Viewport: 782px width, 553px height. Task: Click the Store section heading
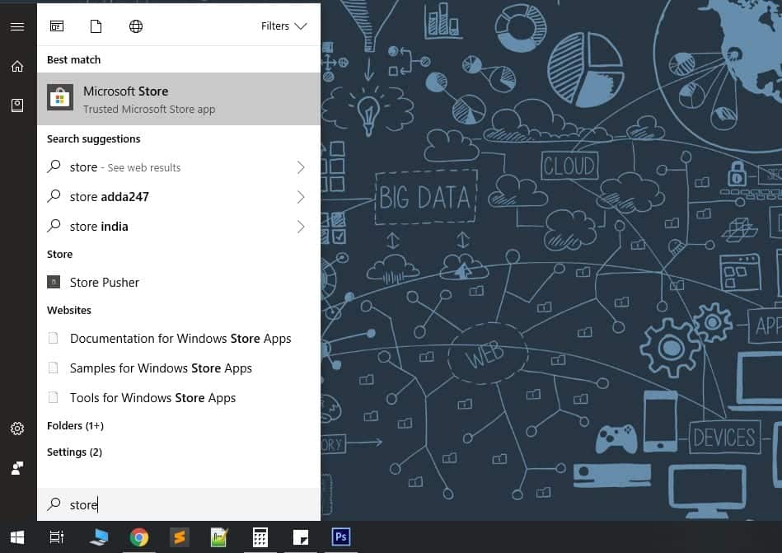[x=59, y=255]
